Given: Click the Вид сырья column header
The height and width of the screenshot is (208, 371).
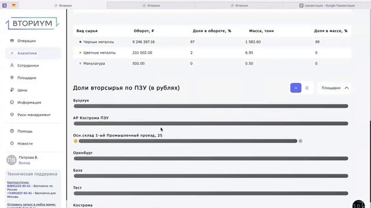Looking at the screenshot, I should pos(87,31).
